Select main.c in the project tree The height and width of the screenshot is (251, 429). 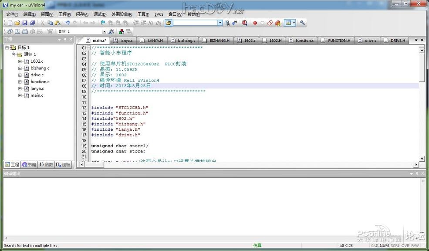click(37, 95)
